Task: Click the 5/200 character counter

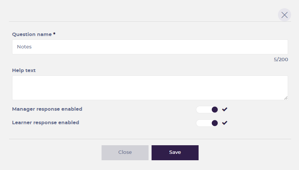Action: pos(281,59)
